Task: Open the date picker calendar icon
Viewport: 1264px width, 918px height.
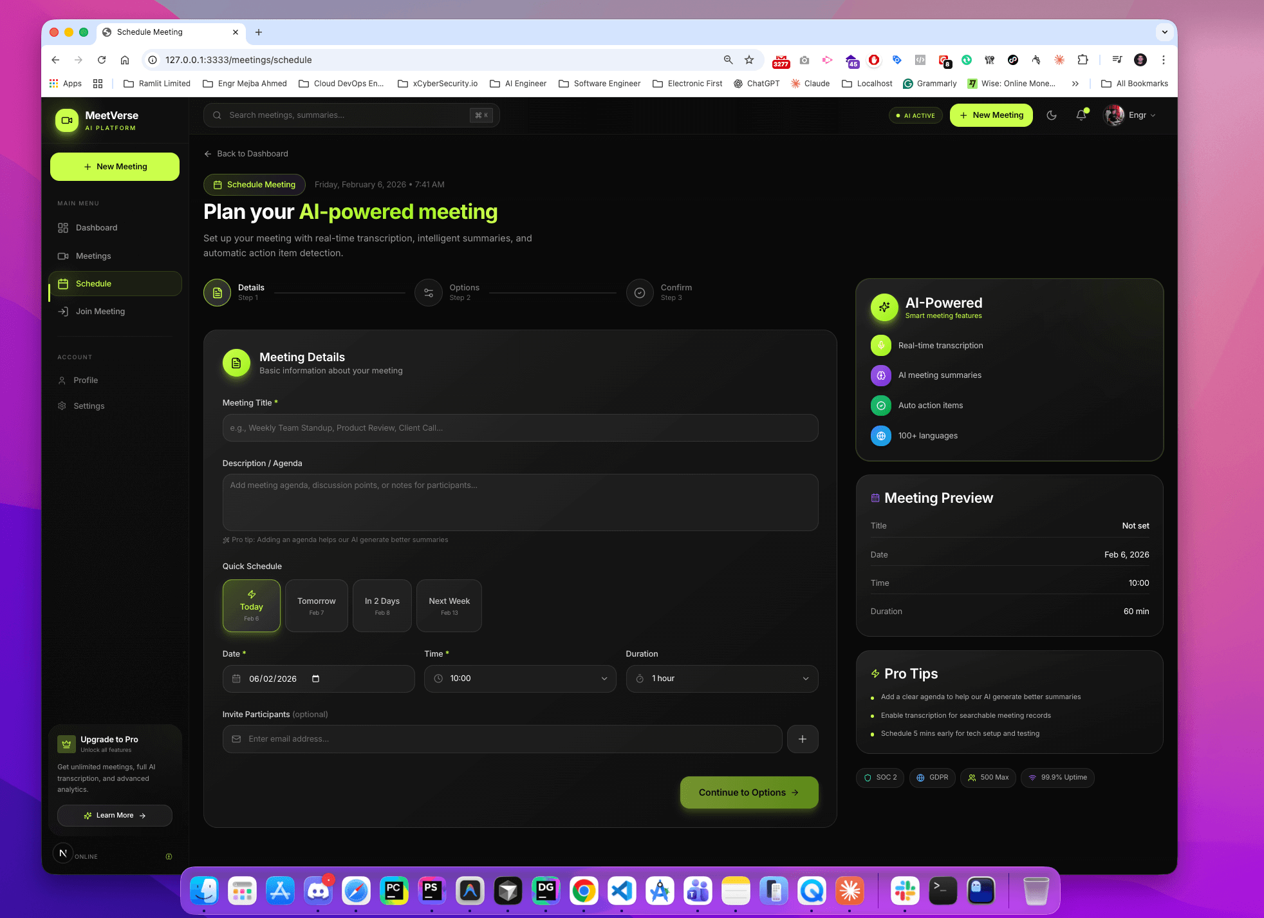Action: pos(315,679)
